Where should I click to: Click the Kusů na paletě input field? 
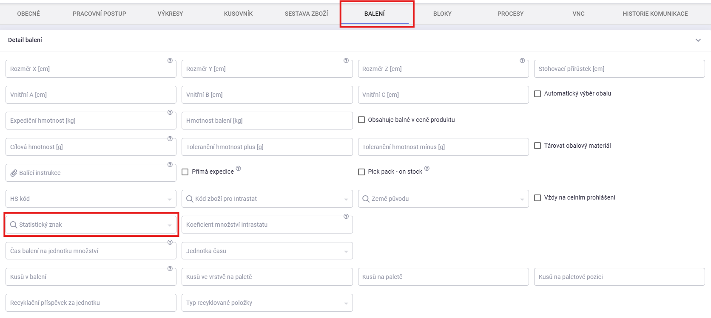(x=443, y=277)
